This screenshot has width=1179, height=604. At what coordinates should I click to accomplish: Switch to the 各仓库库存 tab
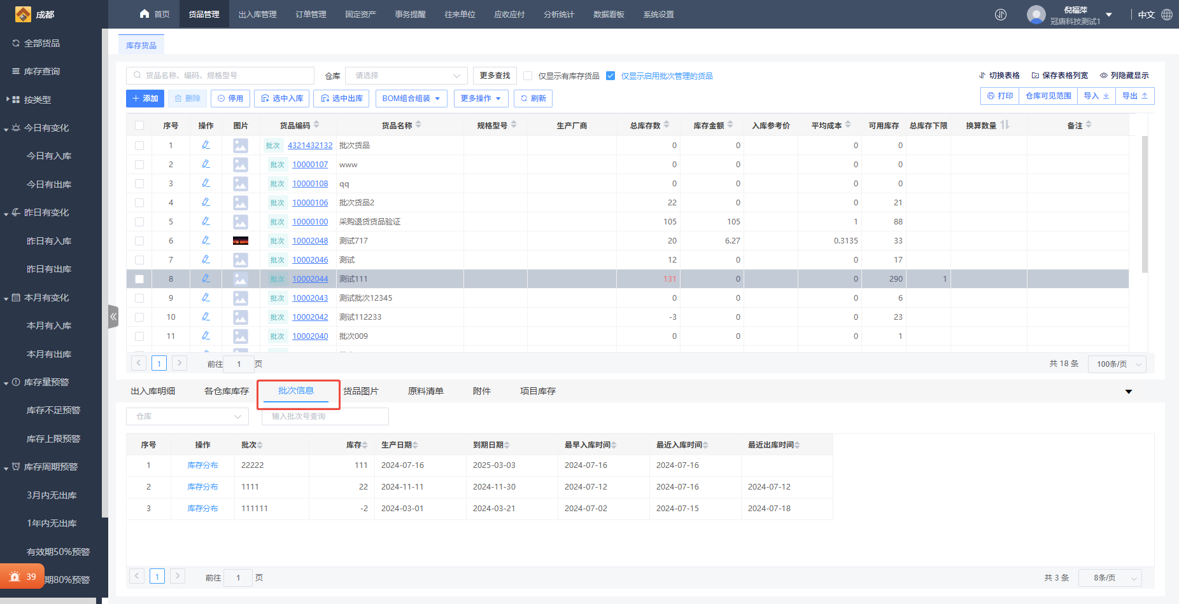point(226,391)
